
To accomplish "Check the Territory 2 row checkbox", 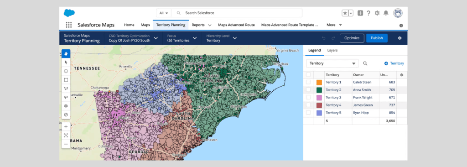I will [308, 90].
